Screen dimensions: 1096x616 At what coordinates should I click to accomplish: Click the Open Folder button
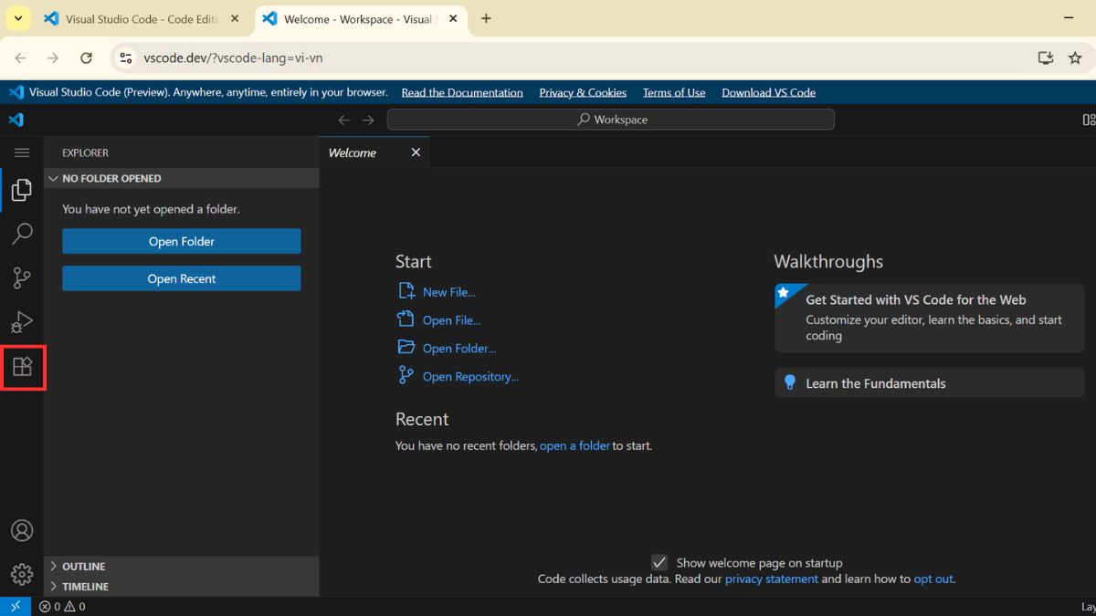point(181,241)
